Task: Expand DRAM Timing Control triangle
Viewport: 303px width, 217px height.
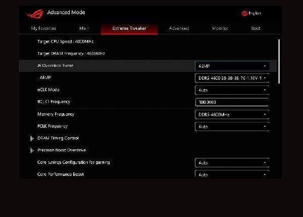Action: 32,139
